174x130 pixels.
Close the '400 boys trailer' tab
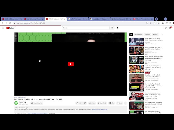[x=21, y=19]
